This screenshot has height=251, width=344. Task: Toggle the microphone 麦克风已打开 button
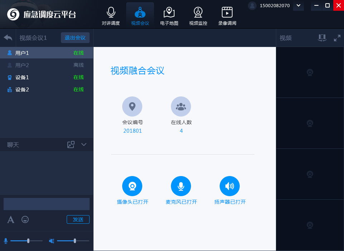[x=181, y=186]
